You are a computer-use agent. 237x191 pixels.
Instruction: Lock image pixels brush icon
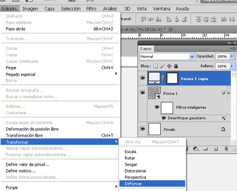coord(162,66)
